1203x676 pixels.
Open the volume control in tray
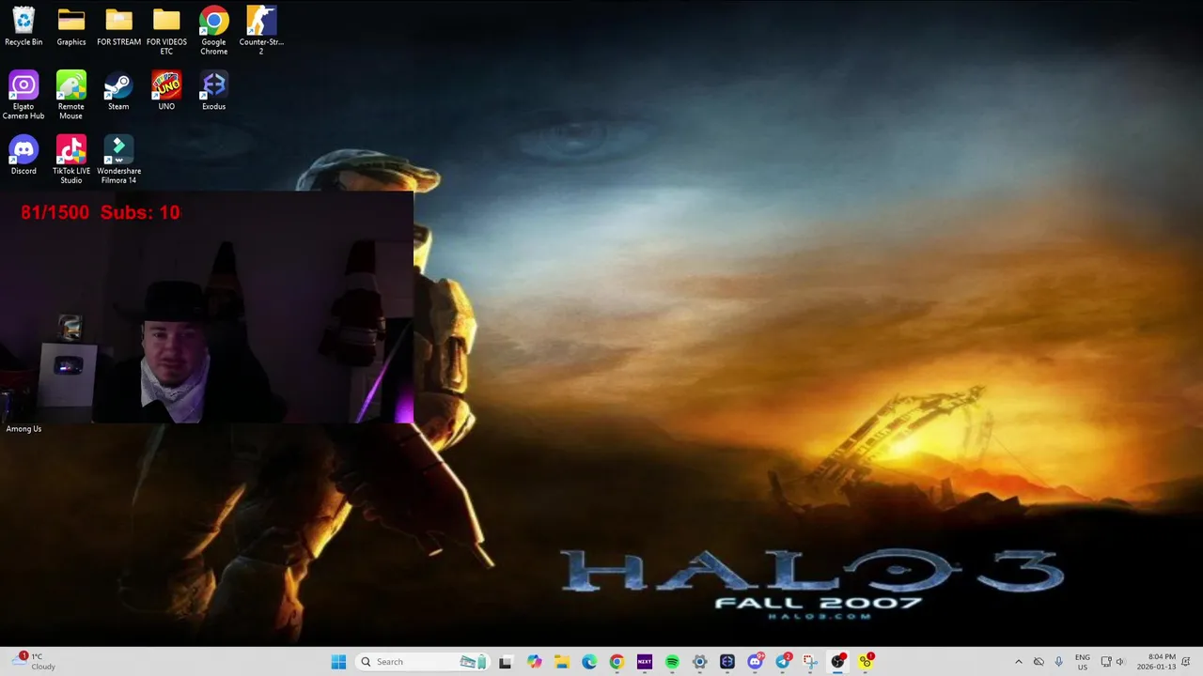point(1119,662)
